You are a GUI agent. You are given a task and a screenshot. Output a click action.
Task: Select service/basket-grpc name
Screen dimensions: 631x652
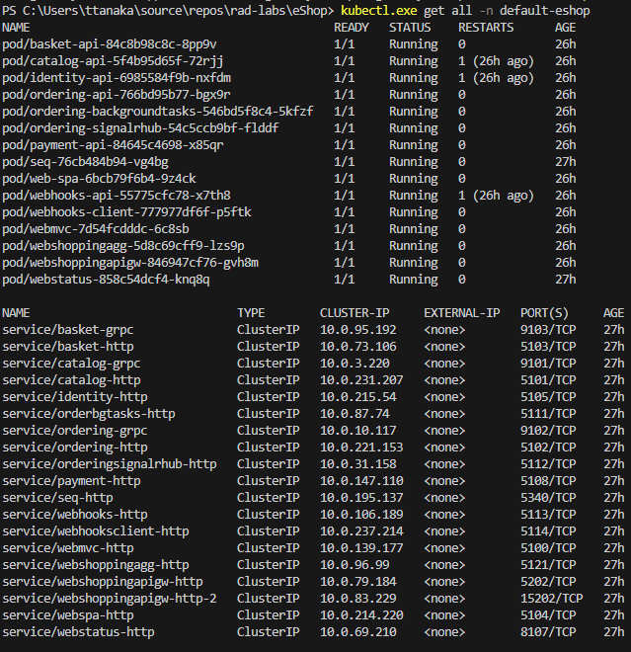tap(68, 330)
